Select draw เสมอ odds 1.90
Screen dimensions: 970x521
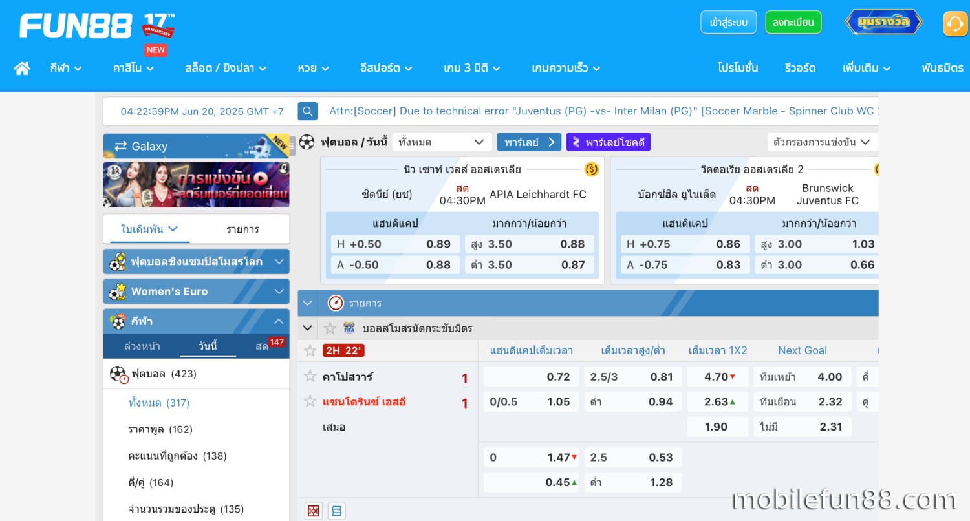(x=718, y=427)
